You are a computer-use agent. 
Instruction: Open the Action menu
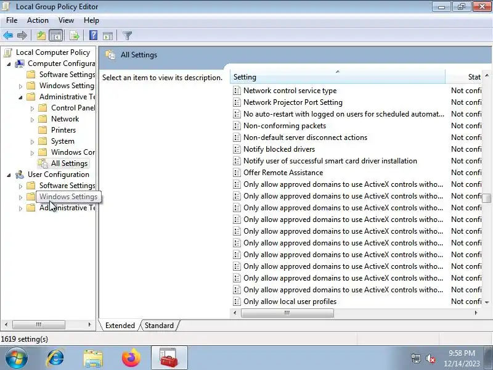[38, 20]
